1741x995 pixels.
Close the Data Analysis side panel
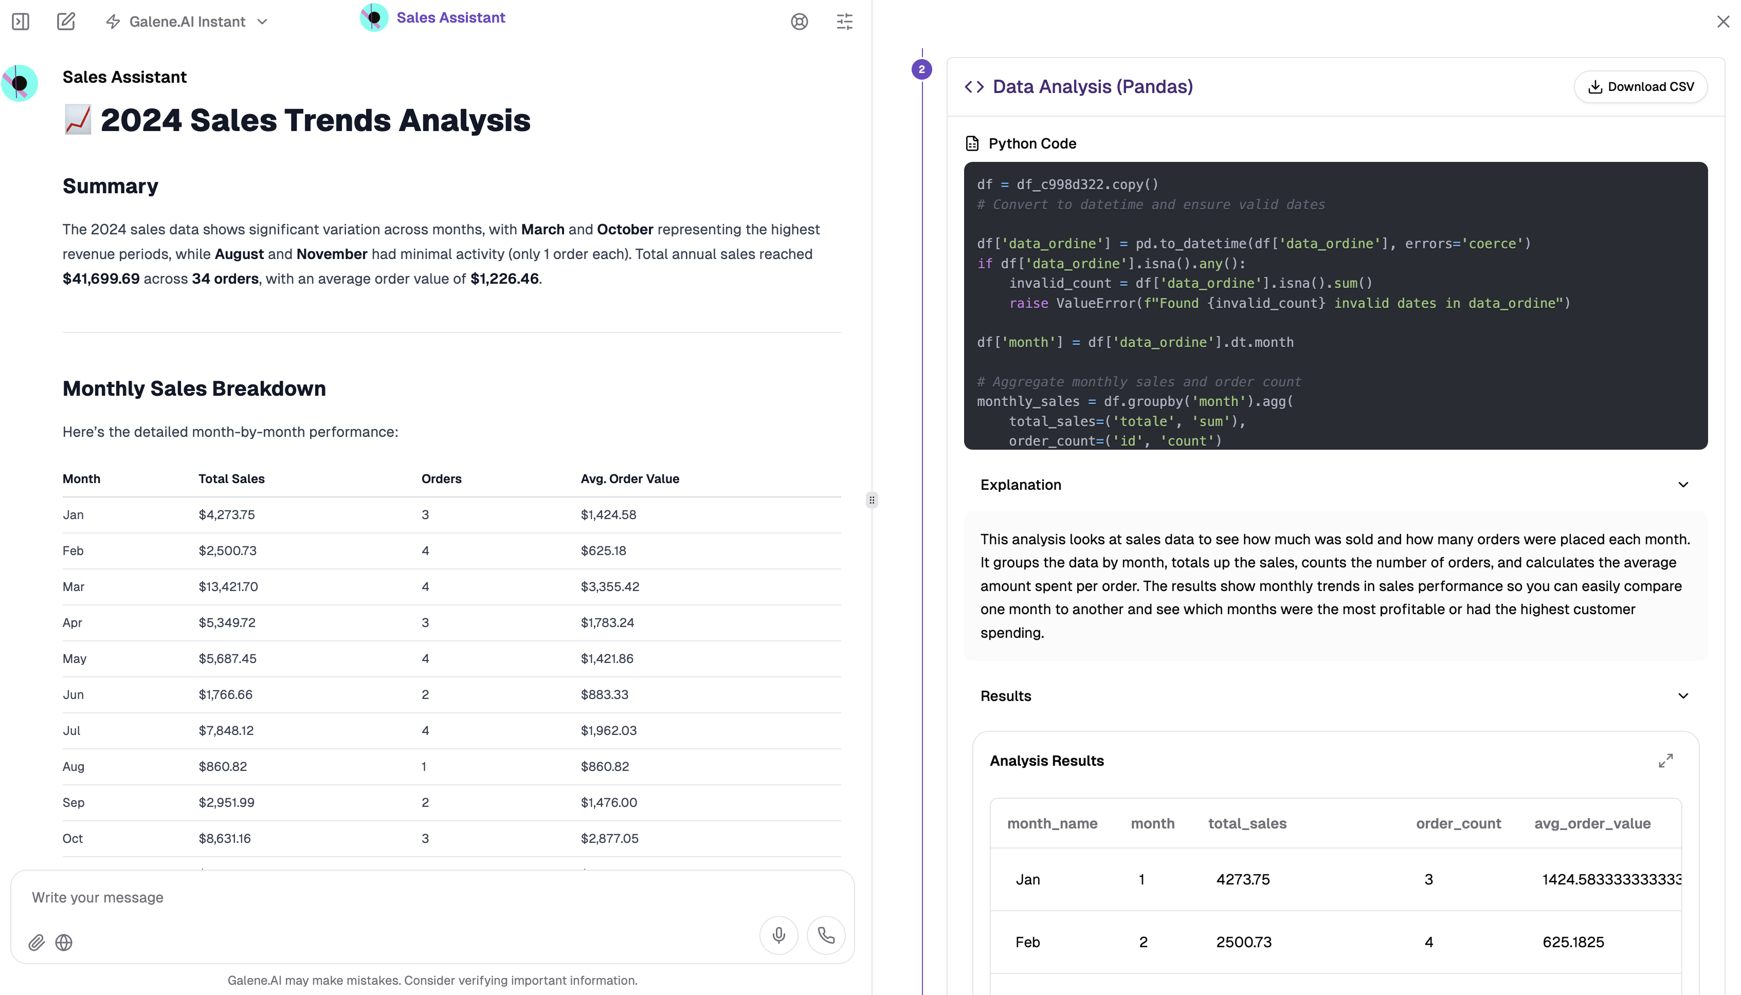point(1722,22)
